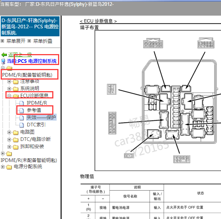The width and height of the screenshot is (221, 219).
Task: Click the 电源分配系统 folder icon
Action: click(9, 167)
